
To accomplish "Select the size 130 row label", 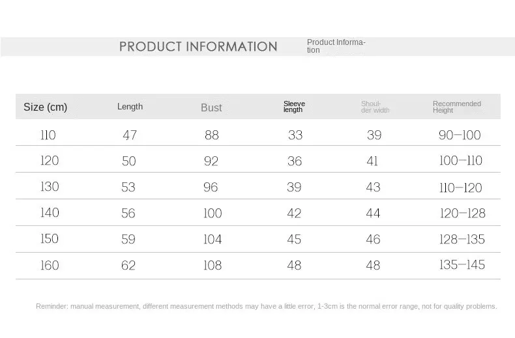I will [x=50, y=187].
